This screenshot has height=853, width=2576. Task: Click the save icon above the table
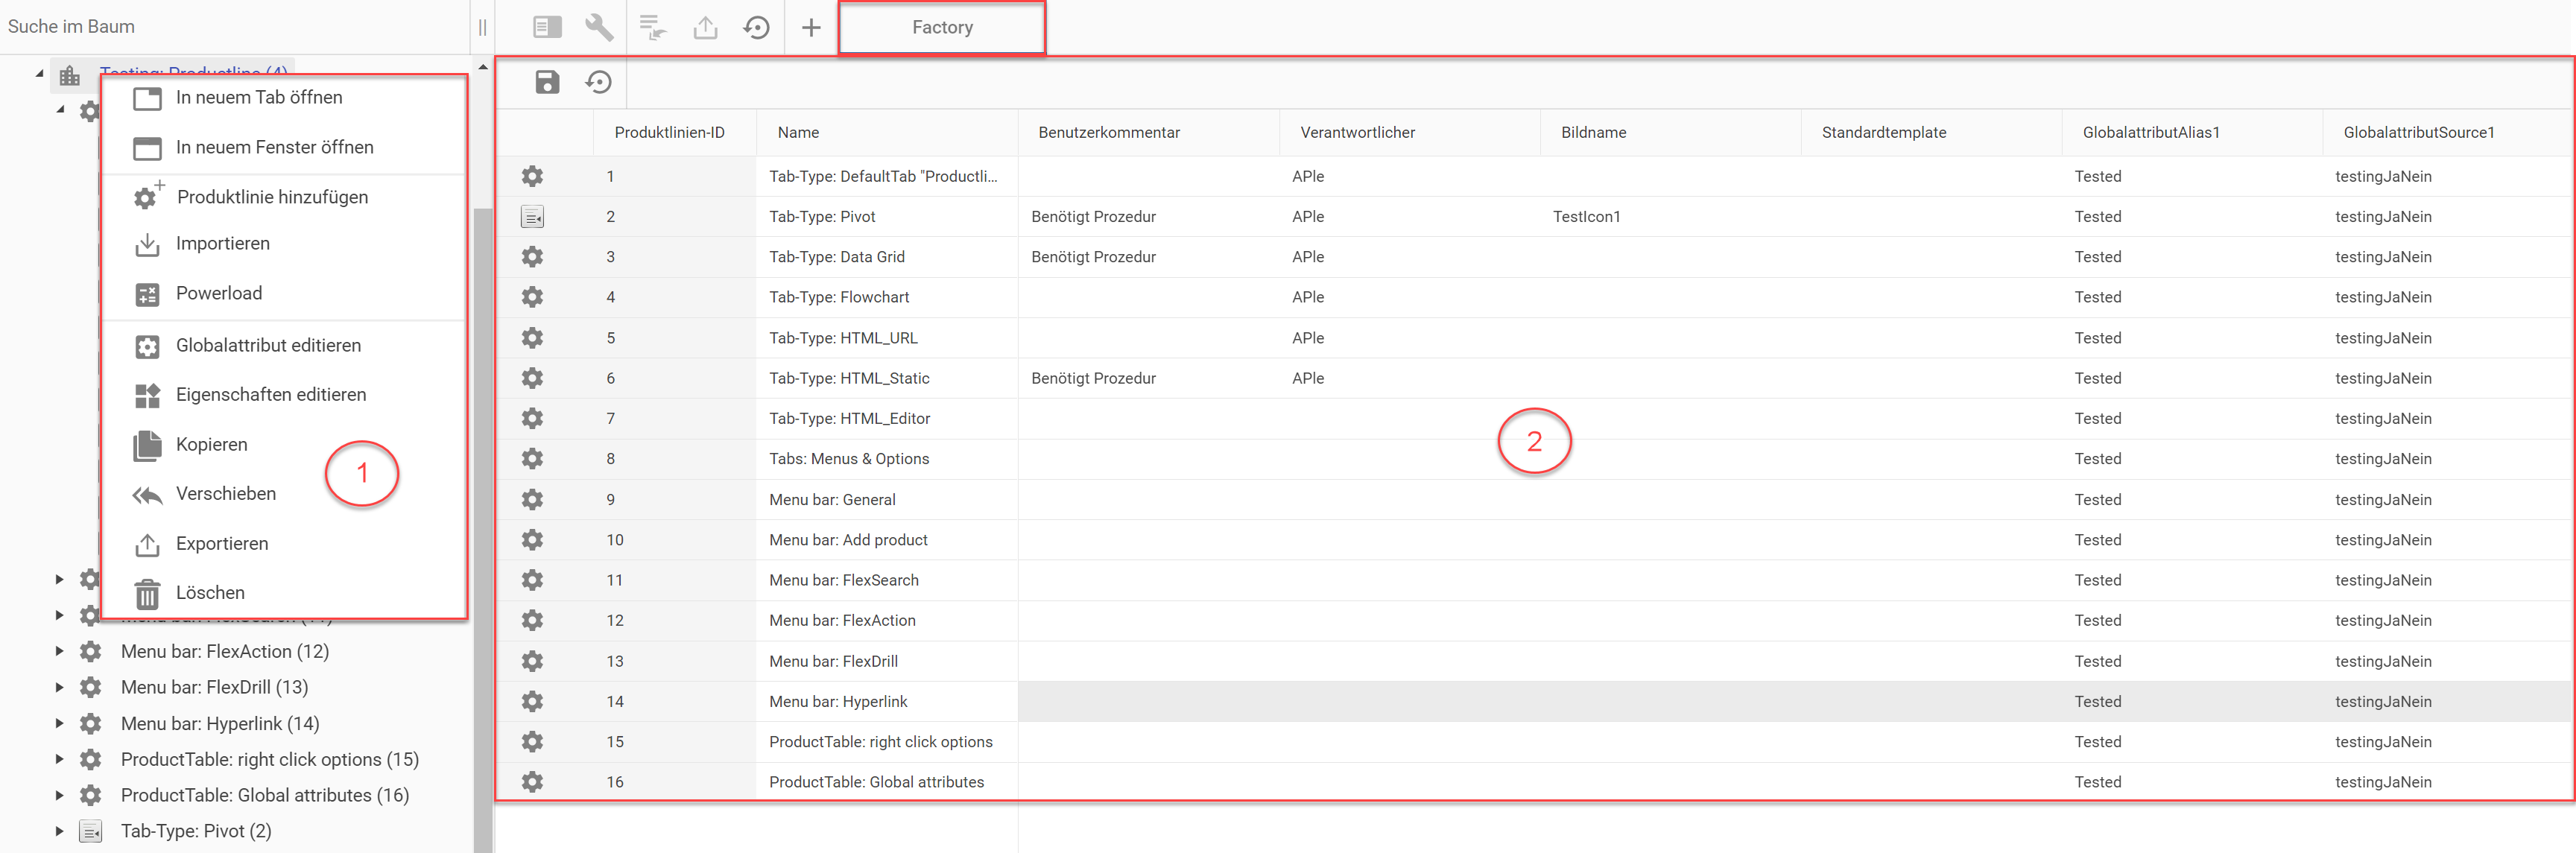pyautogui.click(x=547, y=82)
